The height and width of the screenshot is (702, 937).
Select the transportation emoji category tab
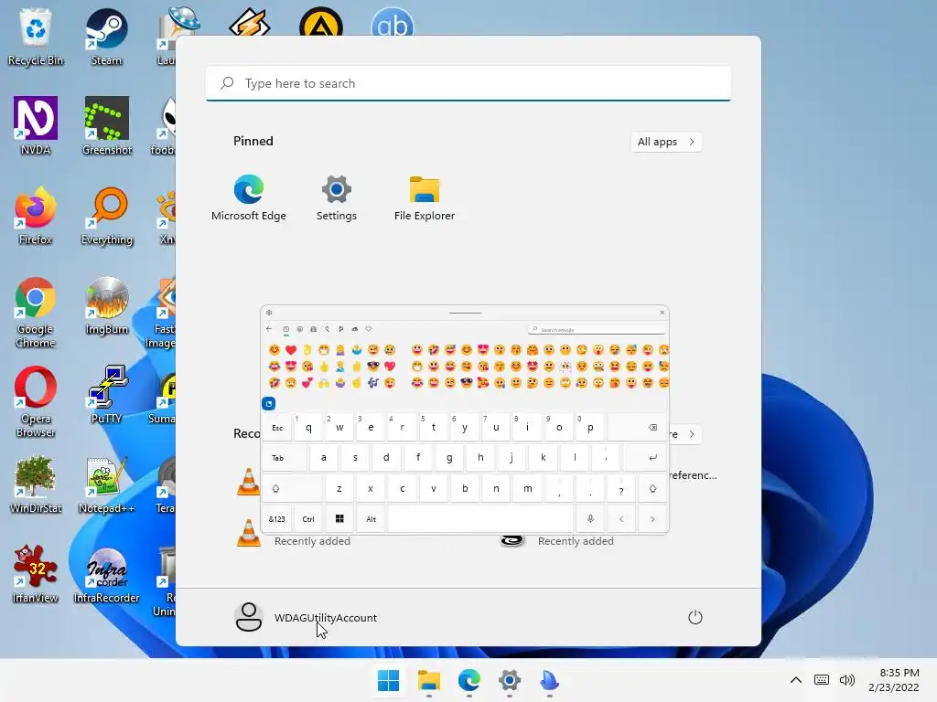coord(355,329)
